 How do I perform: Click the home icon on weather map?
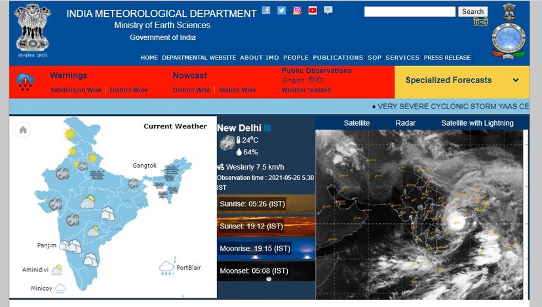click(x=23, y=130)
